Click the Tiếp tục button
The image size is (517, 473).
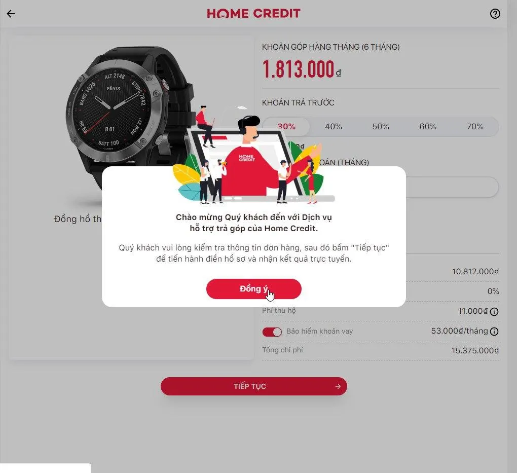(x=253, y=386)
